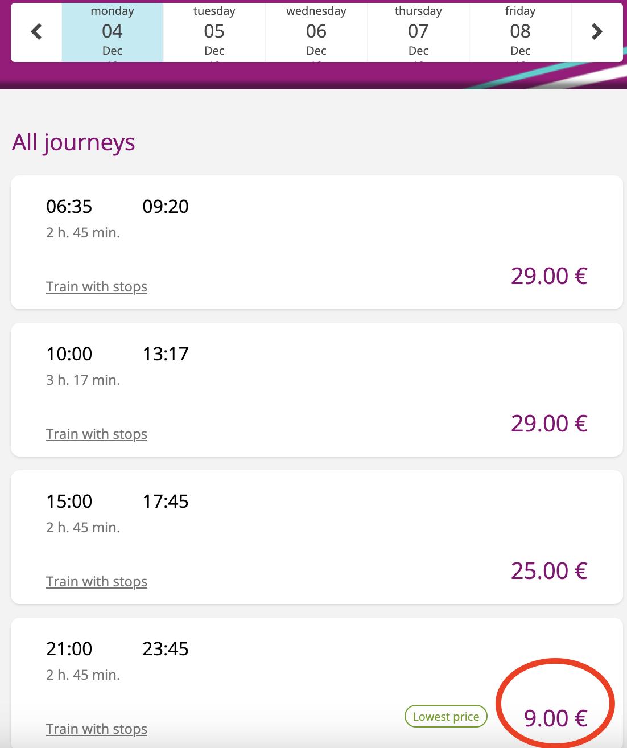Open Train with stops for 06:35 journey
This screenshot has width=627, height=748.
point(97,286)
